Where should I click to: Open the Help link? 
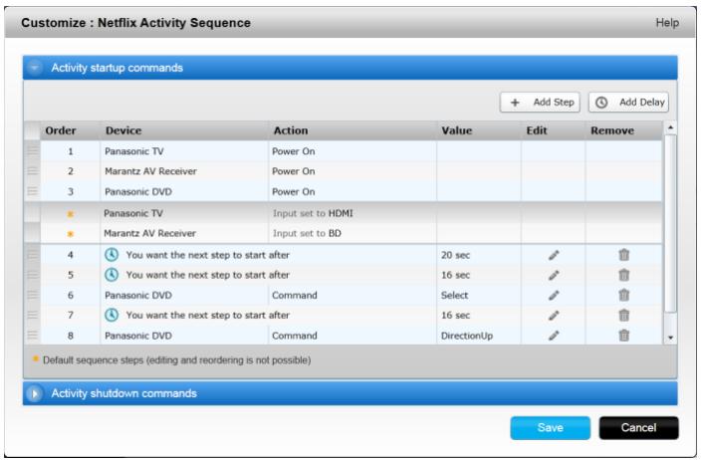tap(667, 23)
